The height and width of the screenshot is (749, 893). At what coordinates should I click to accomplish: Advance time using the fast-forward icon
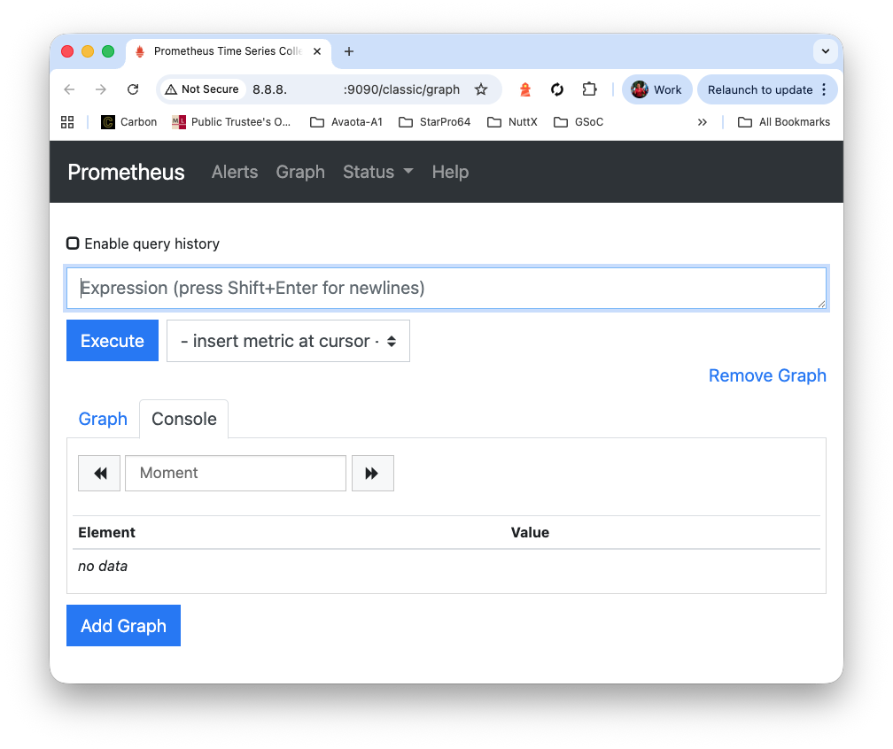[x=372, y=473]
